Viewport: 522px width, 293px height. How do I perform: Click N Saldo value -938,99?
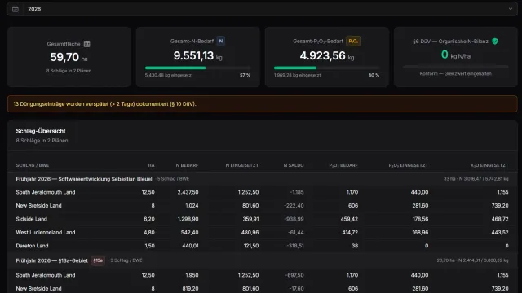294,219
